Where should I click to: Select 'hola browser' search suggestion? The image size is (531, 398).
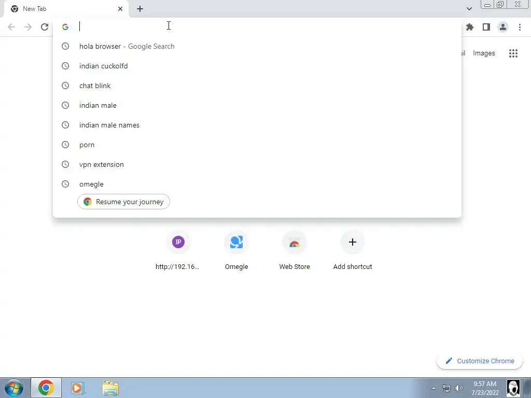pos(257,46)
